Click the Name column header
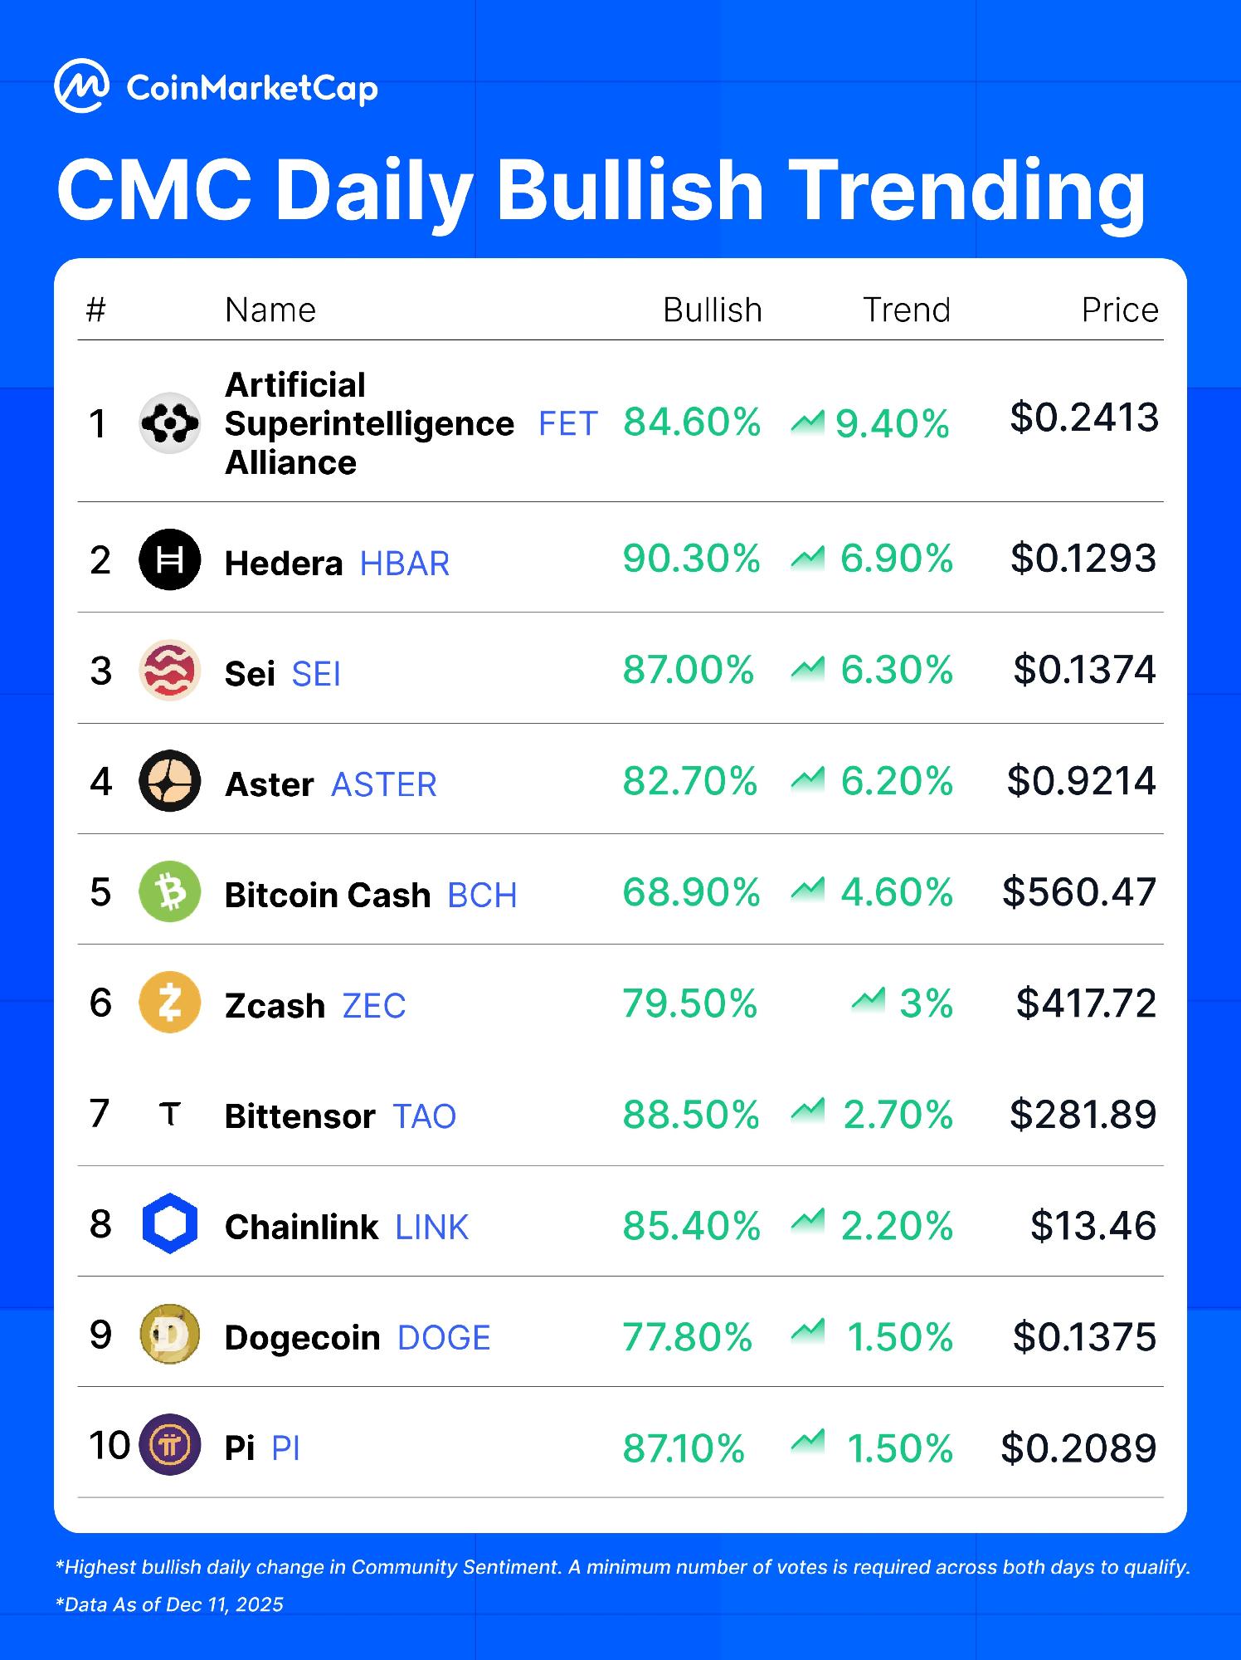Screen dimensions: 1241x1660 pyautogui.click(x=270, y=310)
